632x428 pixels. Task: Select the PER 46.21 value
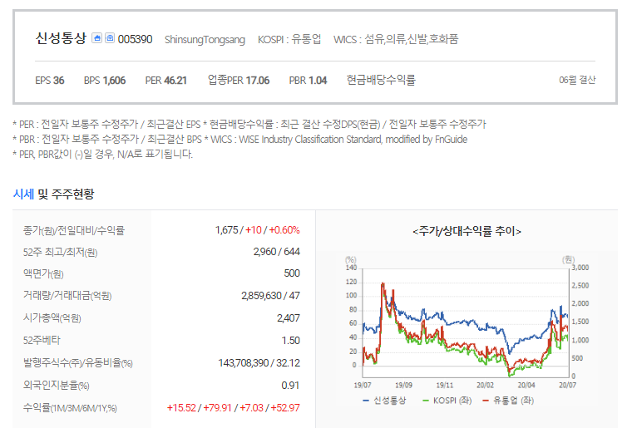[x=166, y=81]
